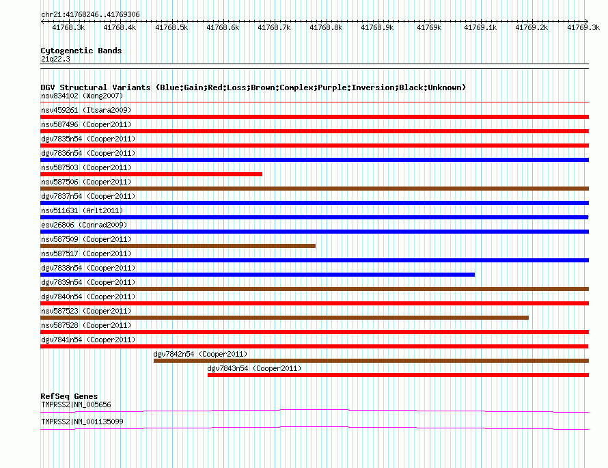Click blue bar under nsv511631 (Arlt2011)
This screenshot has width=608, height=468.
(314, 217)
